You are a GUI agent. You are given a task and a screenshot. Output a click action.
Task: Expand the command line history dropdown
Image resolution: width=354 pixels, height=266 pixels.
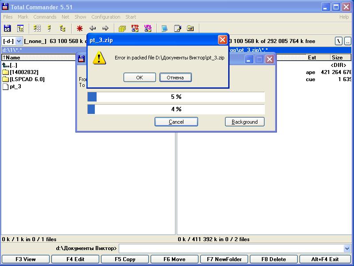(347, 249)
